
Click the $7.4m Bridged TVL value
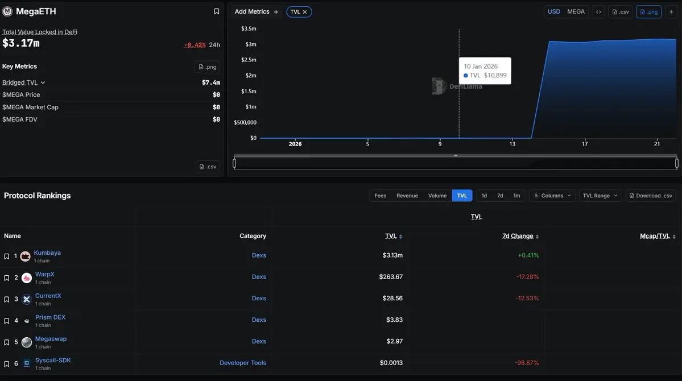point(211,82)
